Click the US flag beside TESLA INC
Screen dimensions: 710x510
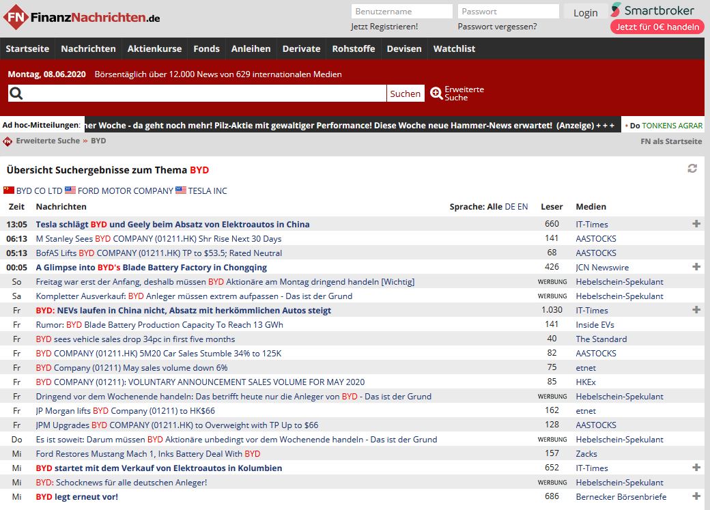(x=181, y=190)
